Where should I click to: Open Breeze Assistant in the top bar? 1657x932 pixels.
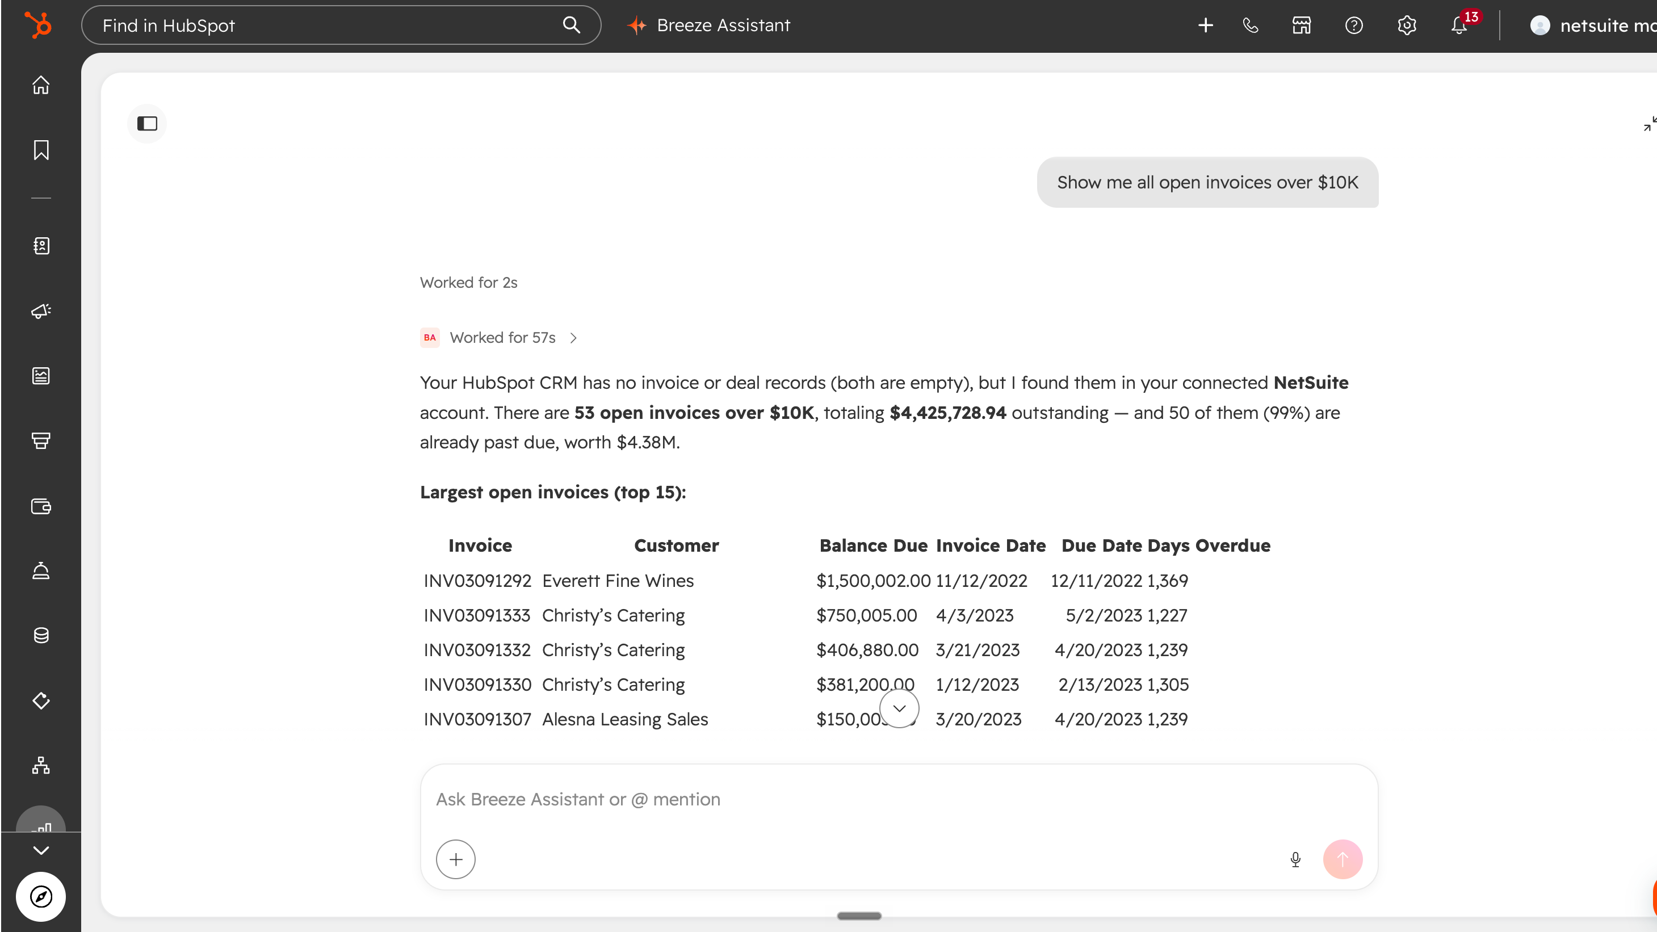pyautogui.click(x=709, y=25)
